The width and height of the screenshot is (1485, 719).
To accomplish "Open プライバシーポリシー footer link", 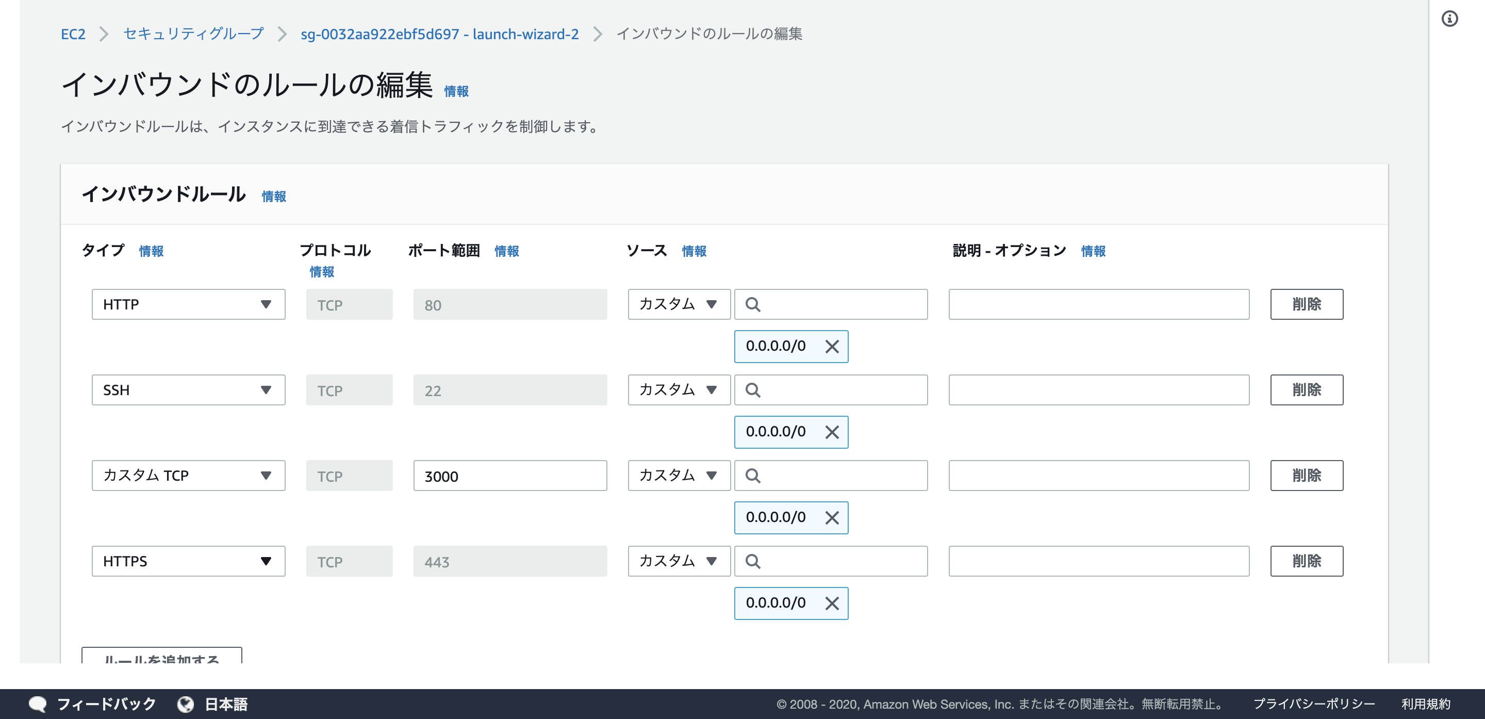I will [x=1314, y=704].
